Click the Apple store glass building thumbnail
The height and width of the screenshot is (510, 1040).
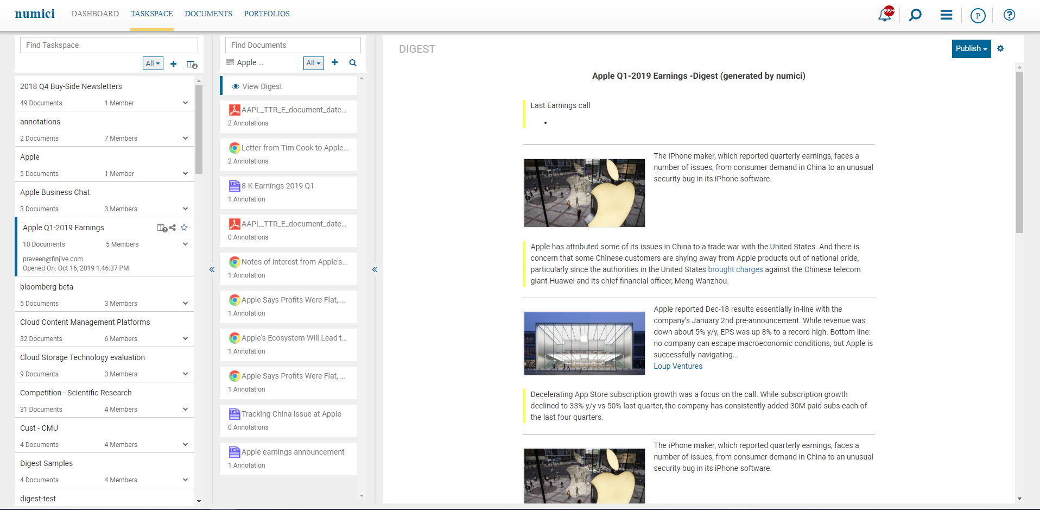point(584,343)
